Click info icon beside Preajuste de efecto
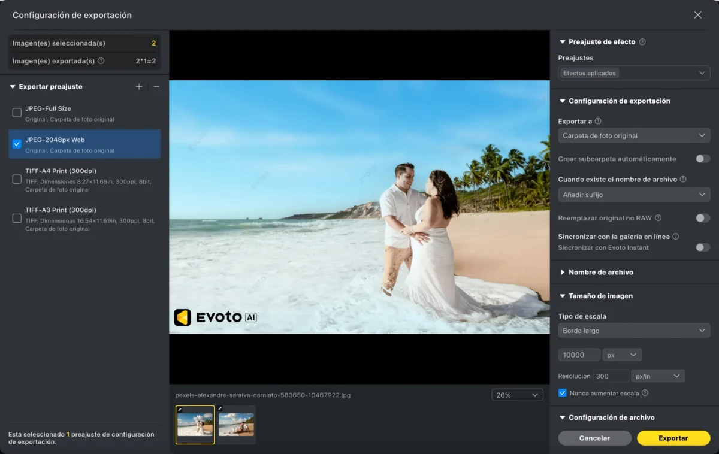This screenshot has width=719, height=454. point(642,42)
